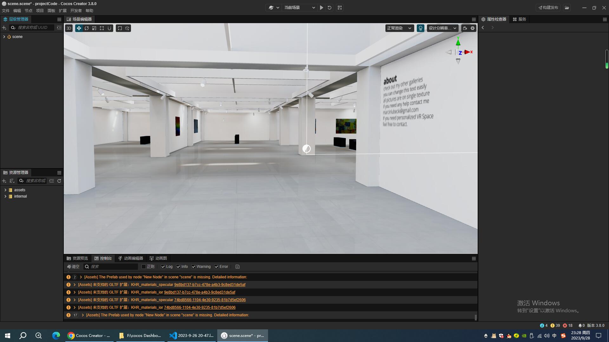The height and width of the screenshot is (342, 609).
Task: Switch to the 动画编辑器 tab
Action: [x=130, y=258]
